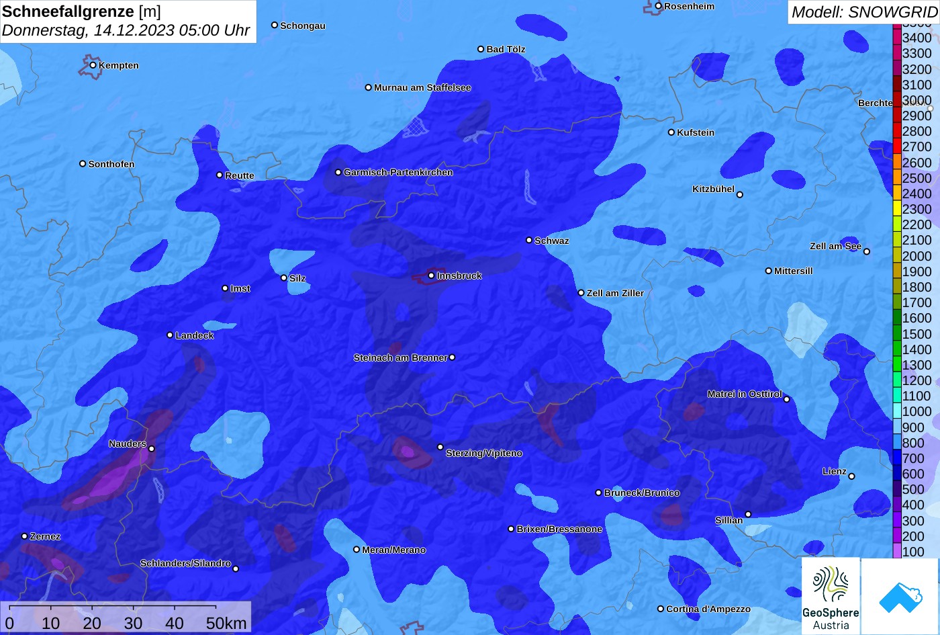Select the Sillian marker dot

pyautogui.click(x=748, y=515)
